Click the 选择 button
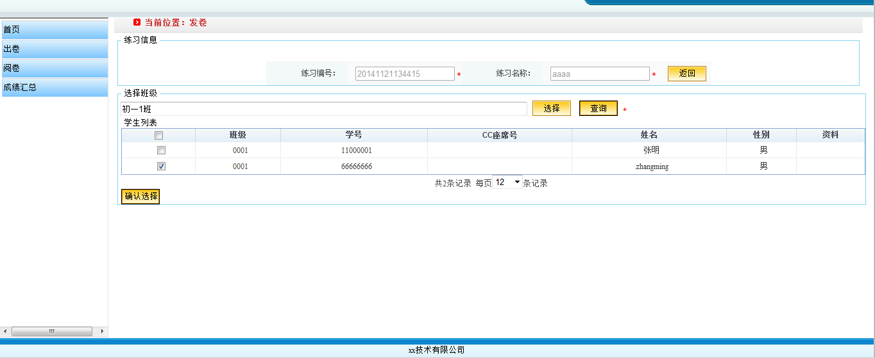 pos(552,108)
